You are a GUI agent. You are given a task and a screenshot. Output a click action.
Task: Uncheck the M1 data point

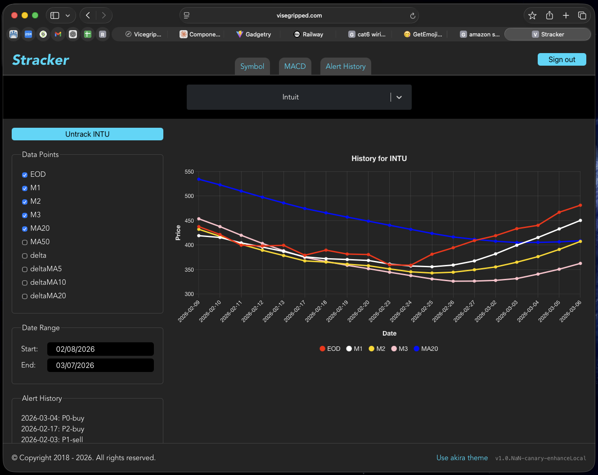[x=25, y=188]
